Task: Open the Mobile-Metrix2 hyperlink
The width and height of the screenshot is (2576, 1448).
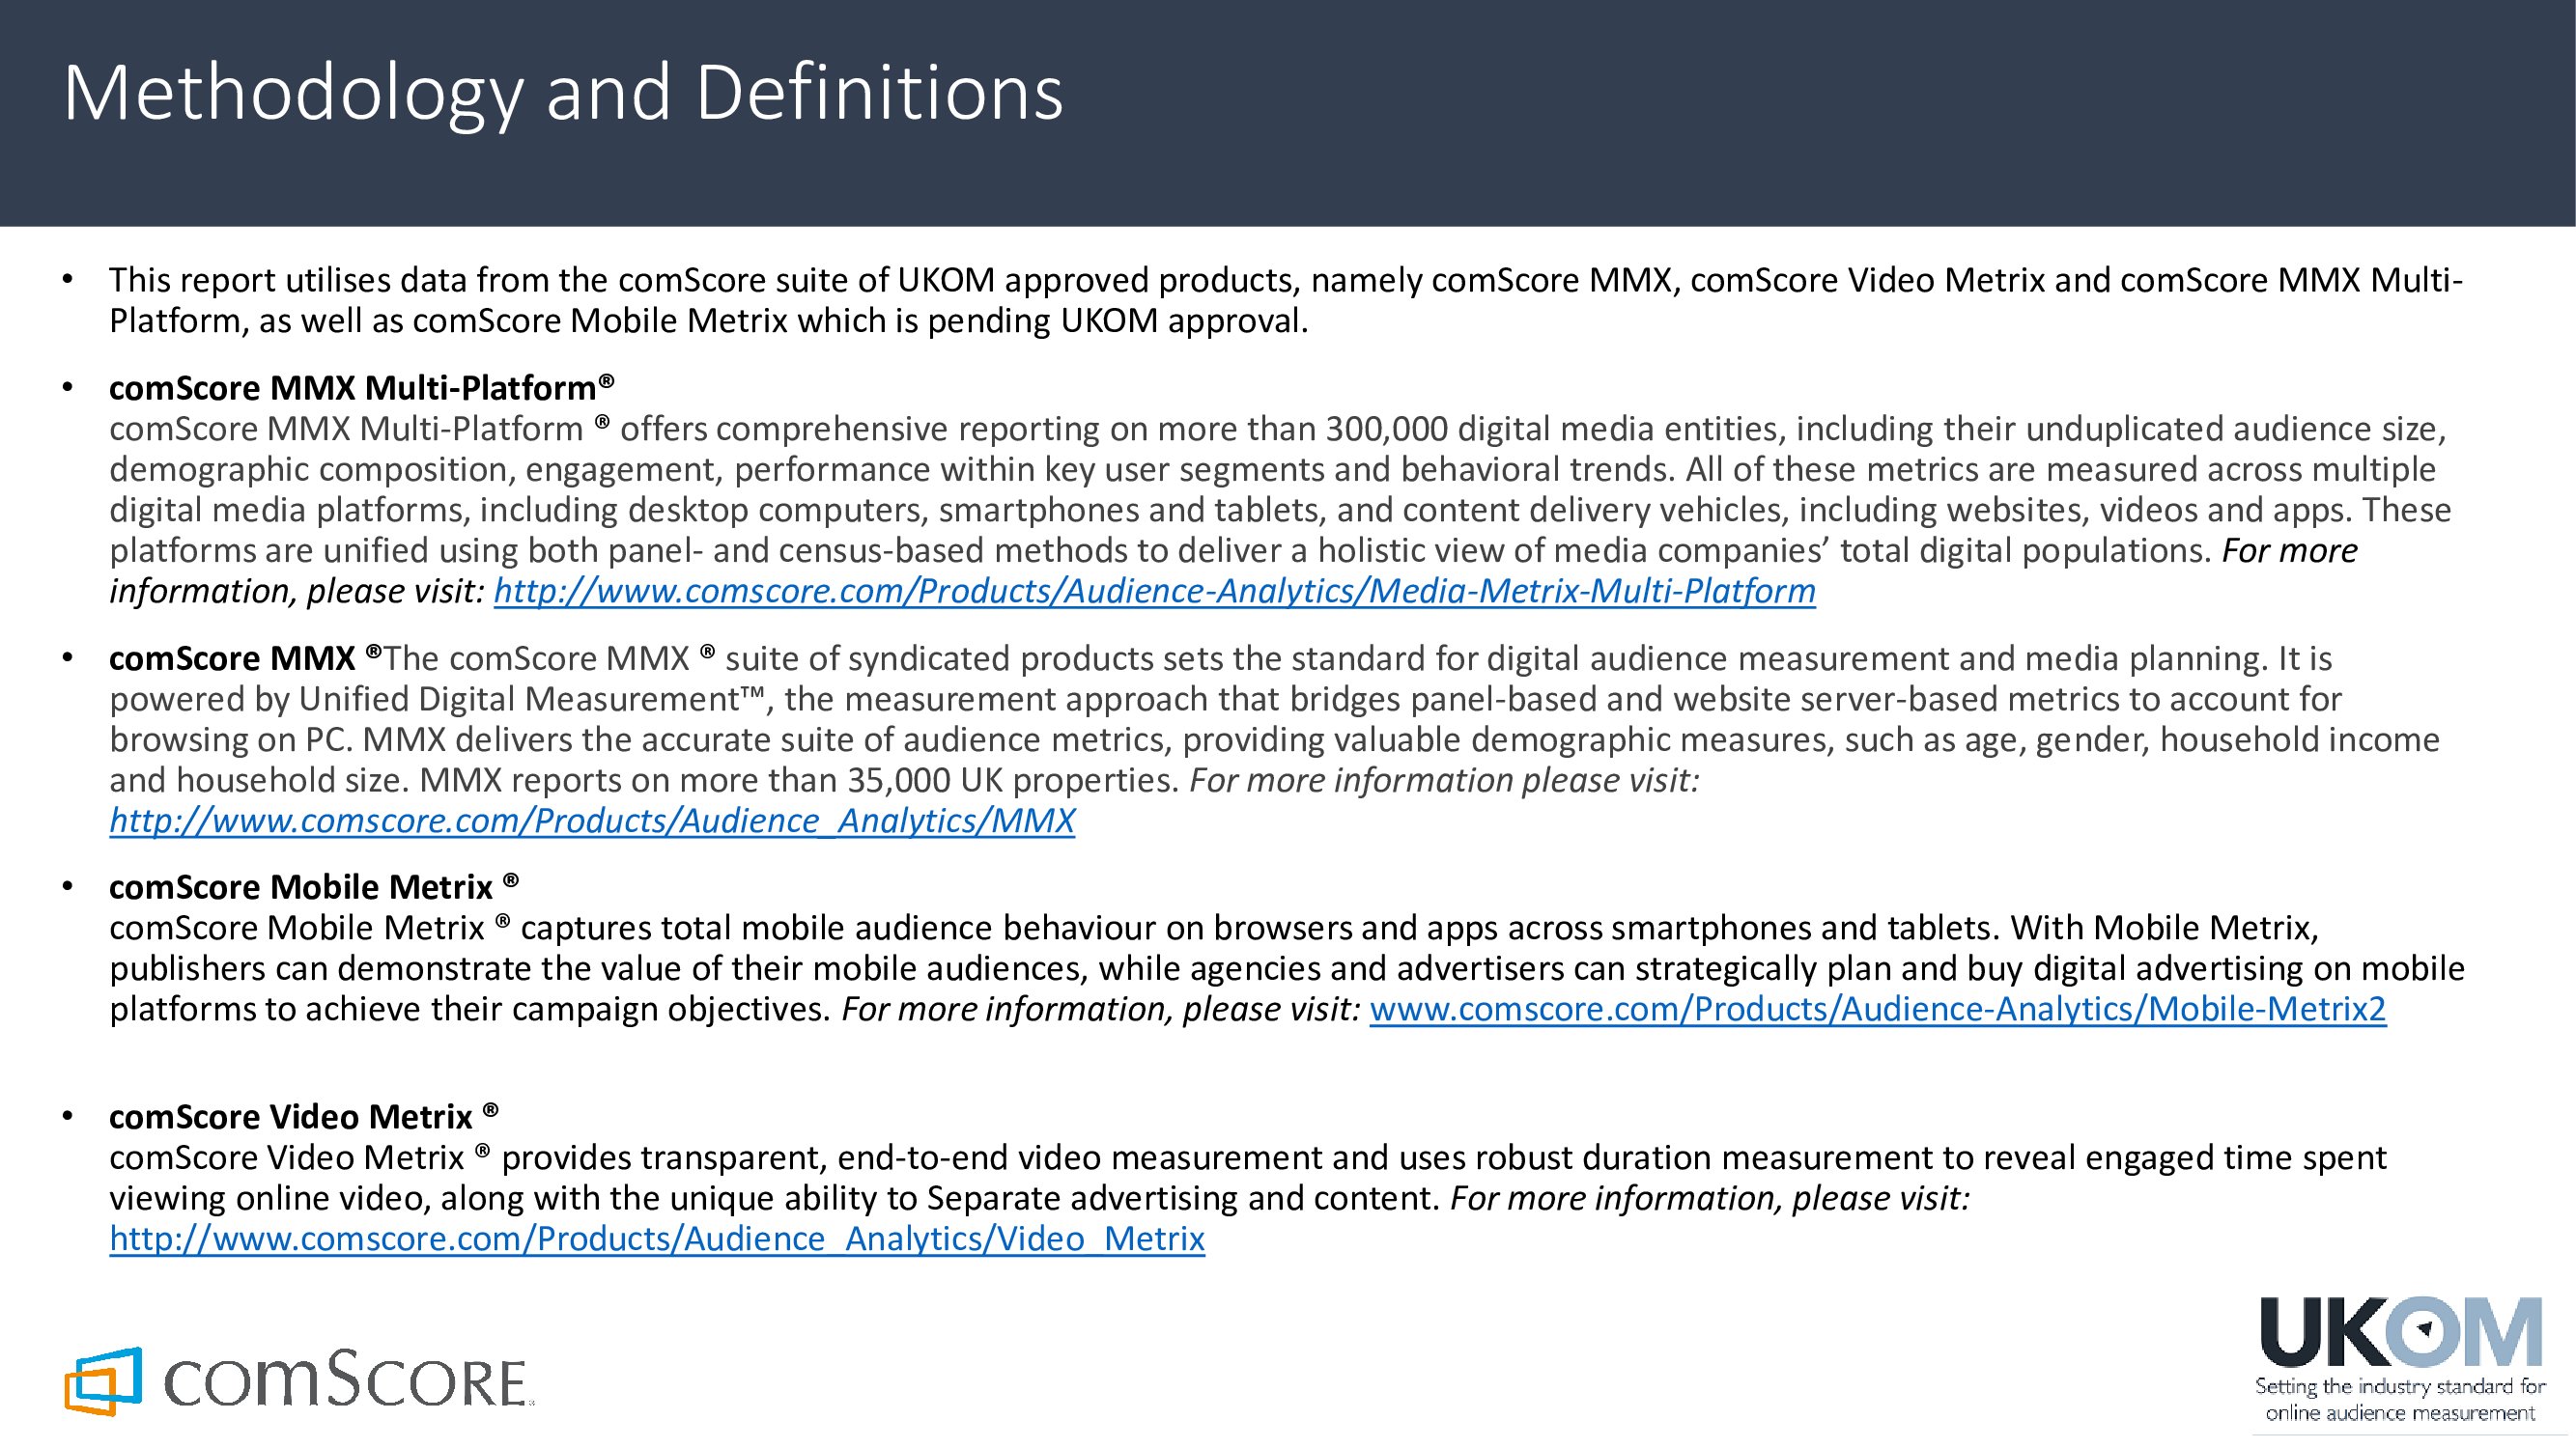Action: (x=1877, y=1010)
